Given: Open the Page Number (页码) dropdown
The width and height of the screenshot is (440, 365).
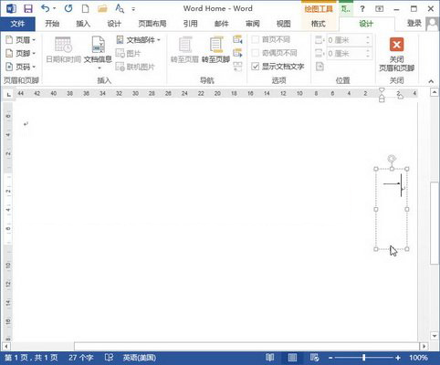Looking at the screenshot, I should point(21,67).
